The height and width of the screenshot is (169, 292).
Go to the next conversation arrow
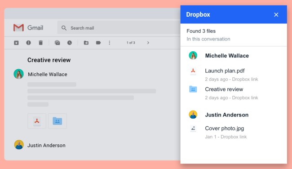click(148, 43)
